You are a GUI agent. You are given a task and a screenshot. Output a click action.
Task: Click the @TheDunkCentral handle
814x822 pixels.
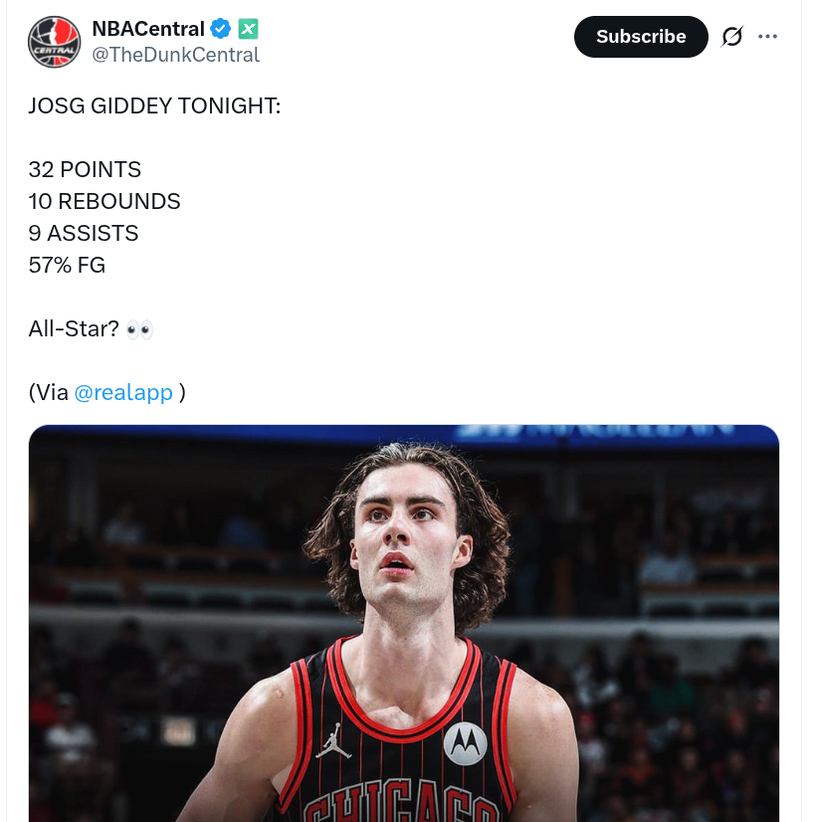tap(175, 55)
